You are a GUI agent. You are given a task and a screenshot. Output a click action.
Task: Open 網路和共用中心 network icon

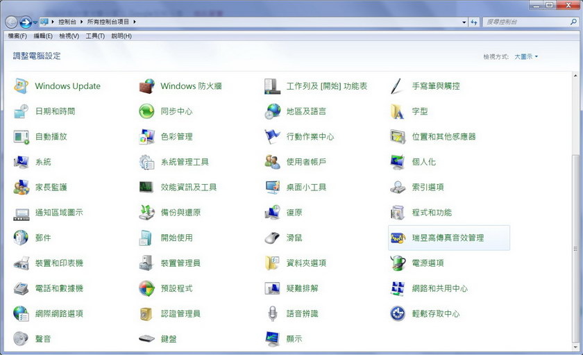(x=398, y=288)
